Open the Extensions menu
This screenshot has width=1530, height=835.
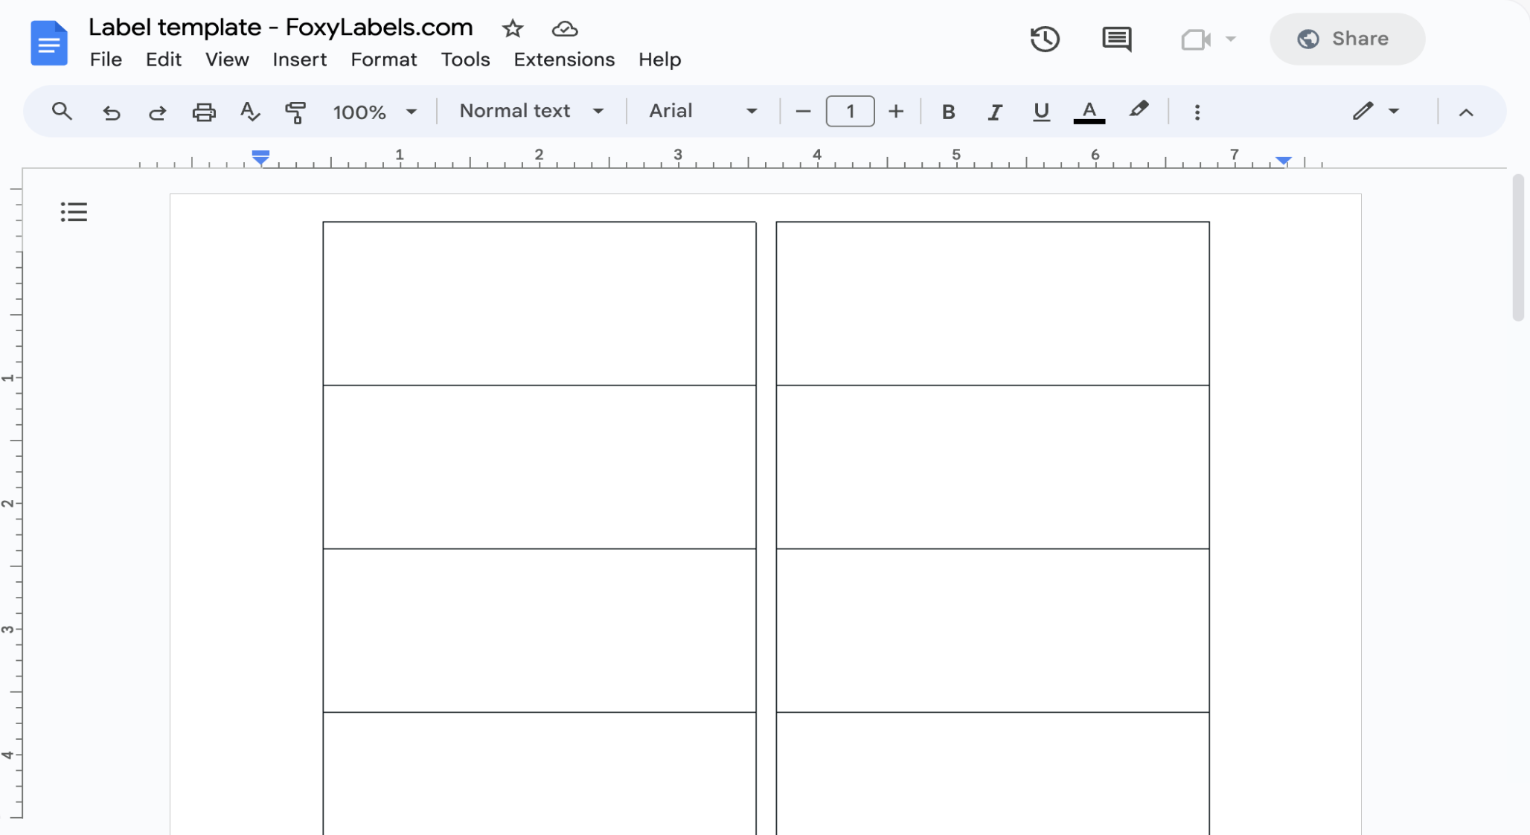coord(563,60)
